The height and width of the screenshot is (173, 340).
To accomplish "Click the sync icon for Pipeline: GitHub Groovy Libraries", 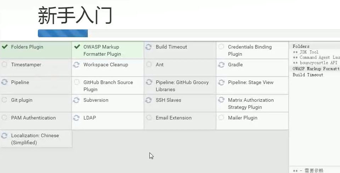I will click(x=149, y=82).
